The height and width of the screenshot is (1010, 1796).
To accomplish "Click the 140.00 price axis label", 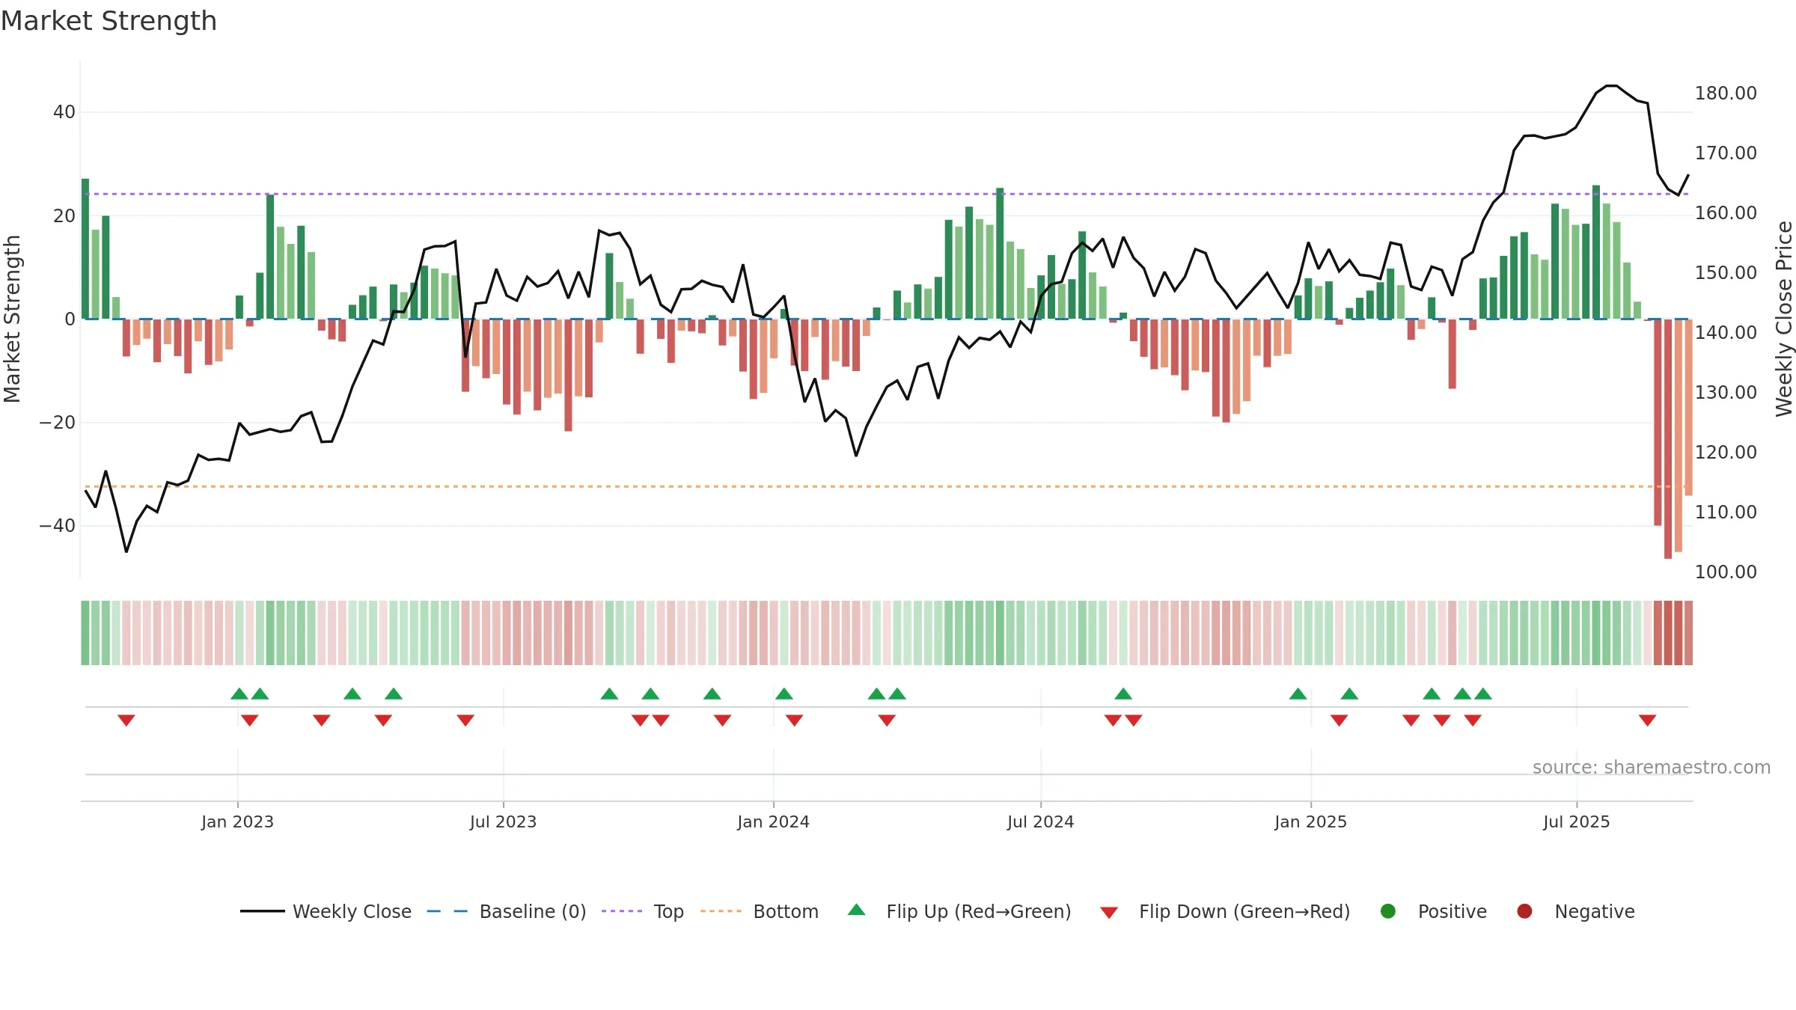I will point(1726,333).
